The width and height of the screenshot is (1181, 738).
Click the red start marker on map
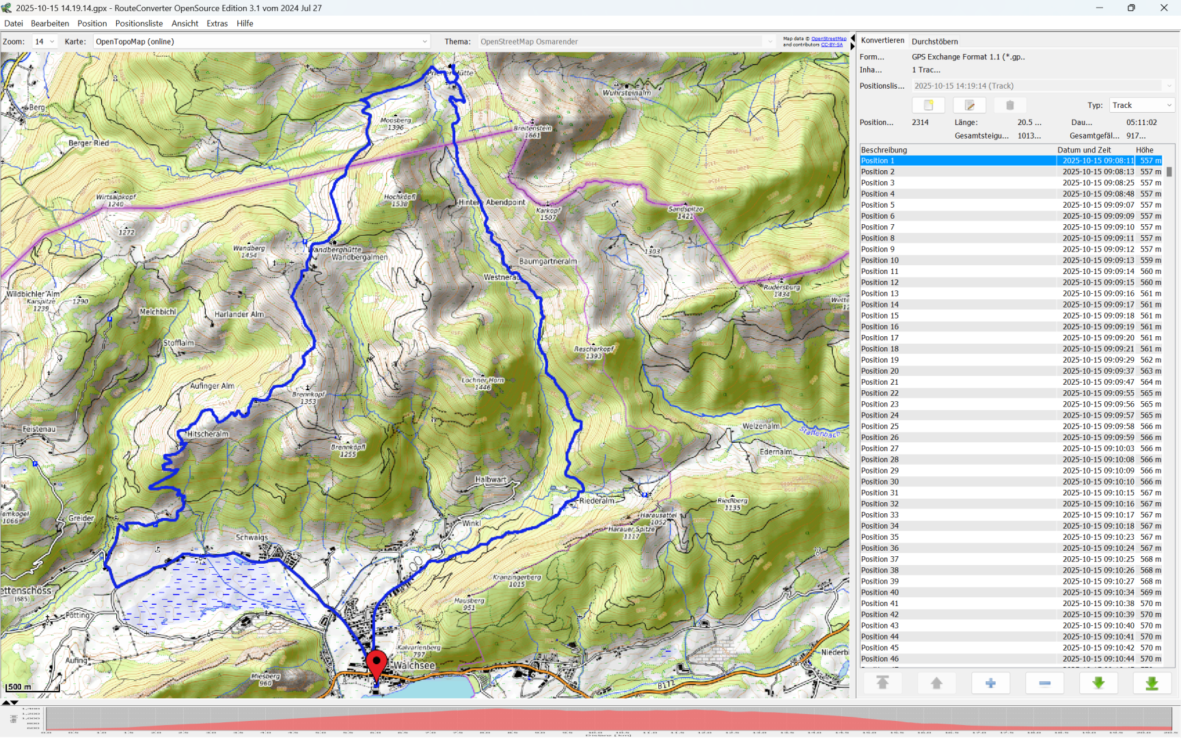coord(377,664)
